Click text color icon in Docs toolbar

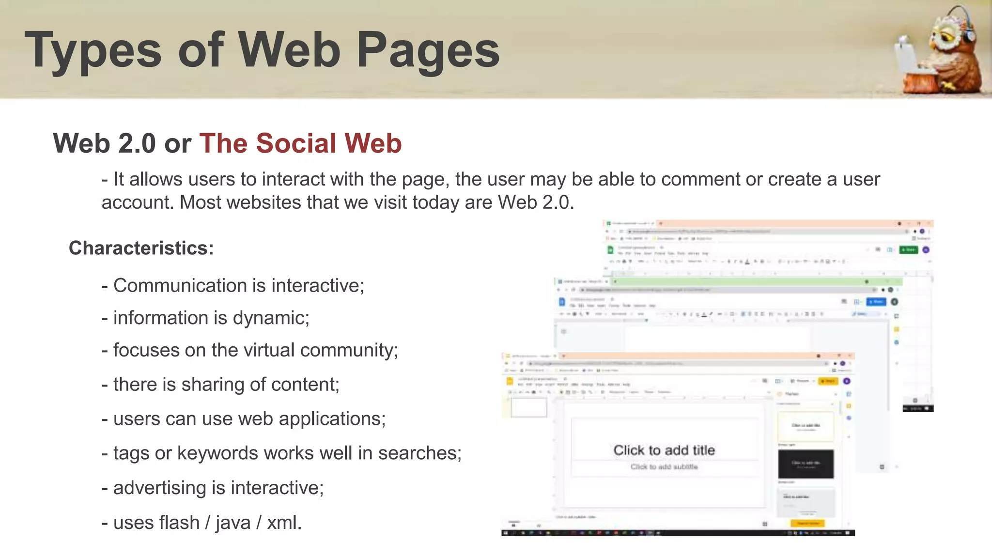tap(704, 314)
